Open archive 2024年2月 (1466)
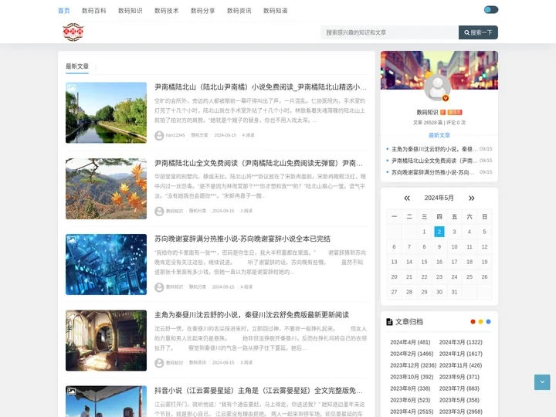This screenshot has height=417, width=556. (x=412, y=354)
